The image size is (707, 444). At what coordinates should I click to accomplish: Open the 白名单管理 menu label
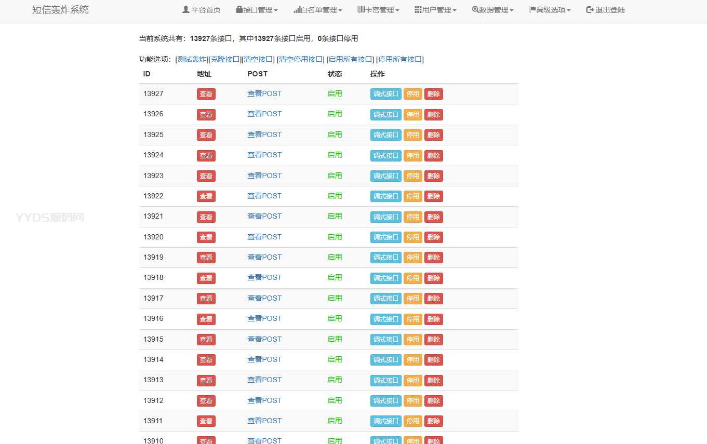click(x=319, y=10)
